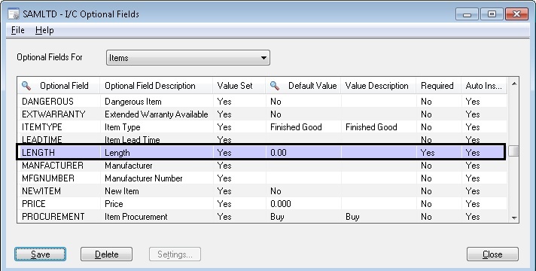Open the Help menu
The height and width of the screenshot is (271, 536).
[44, 30]
